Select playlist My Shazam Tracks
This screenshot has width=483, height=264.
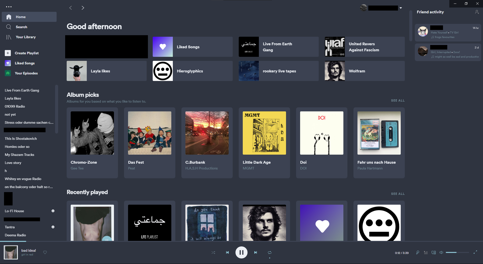(x=19, y=155)
